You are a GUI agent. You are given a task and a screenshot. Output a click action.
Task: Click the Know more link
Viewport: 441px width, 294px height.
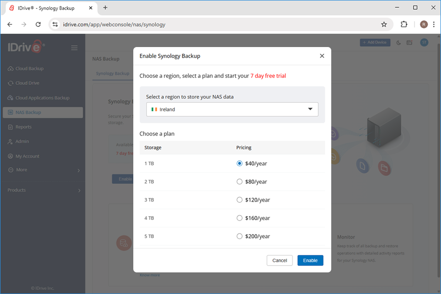(149, 275)
